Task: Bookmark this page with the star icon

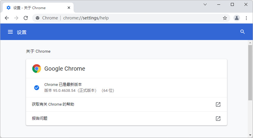Action: [x=225, y=18]
